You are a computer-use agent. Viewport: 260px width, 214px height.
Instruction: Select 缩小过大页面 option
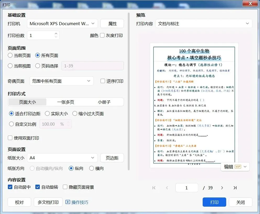tap(75, 114)
